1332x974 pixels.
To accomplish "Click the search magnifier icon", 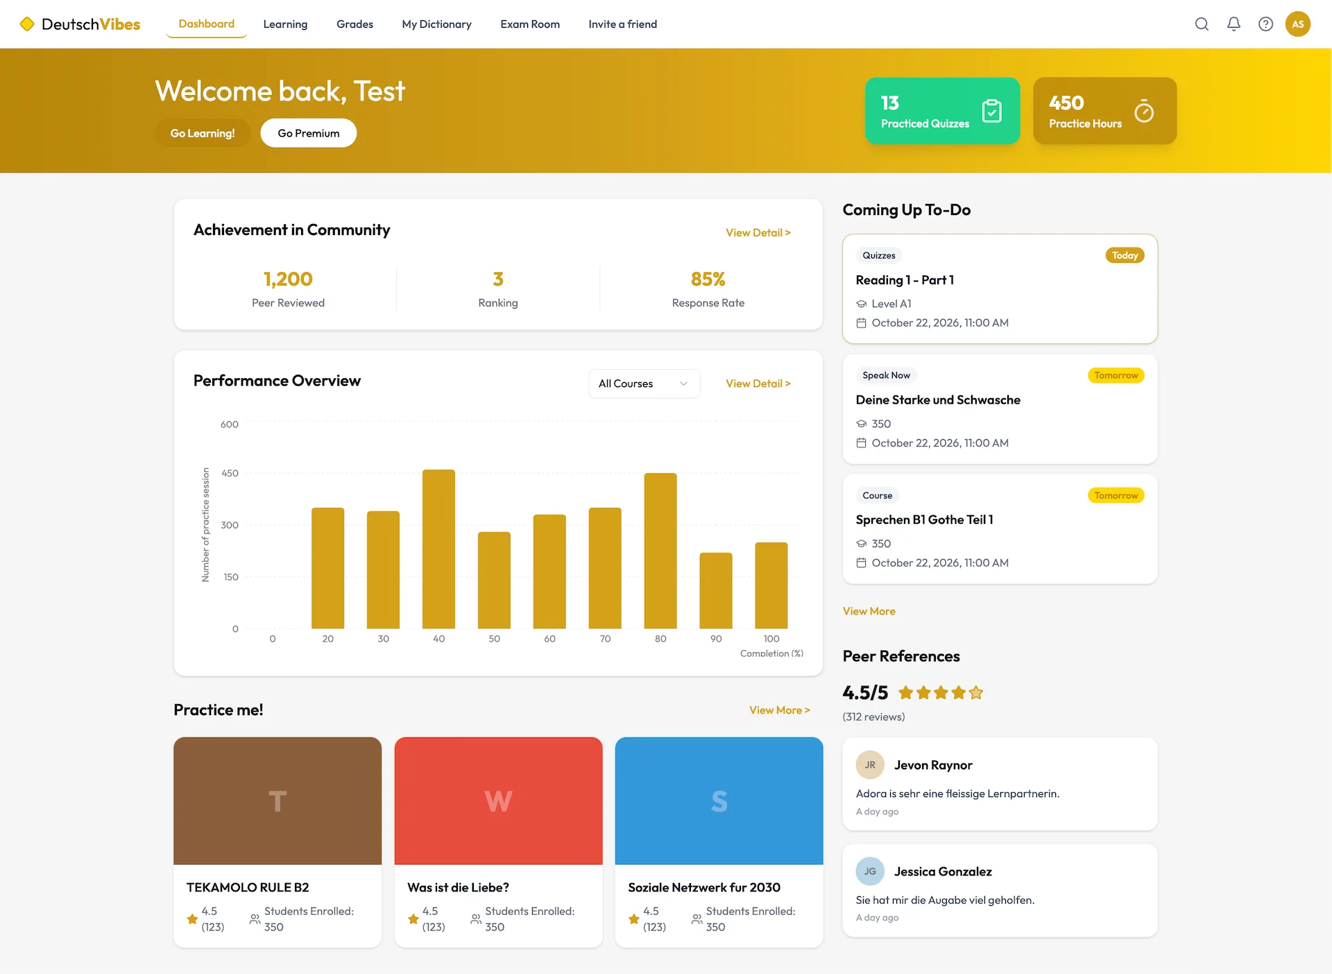I will click(x=1202, y=24).
